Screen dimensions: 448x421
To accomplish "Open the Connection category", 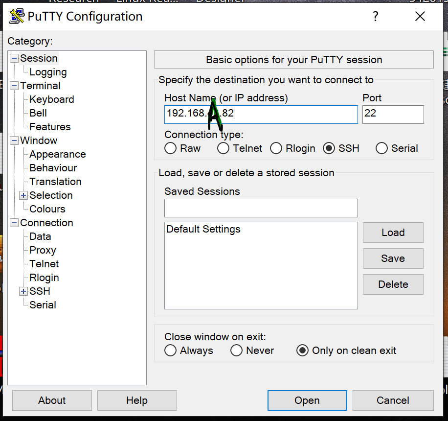I will tap(46, 223).
